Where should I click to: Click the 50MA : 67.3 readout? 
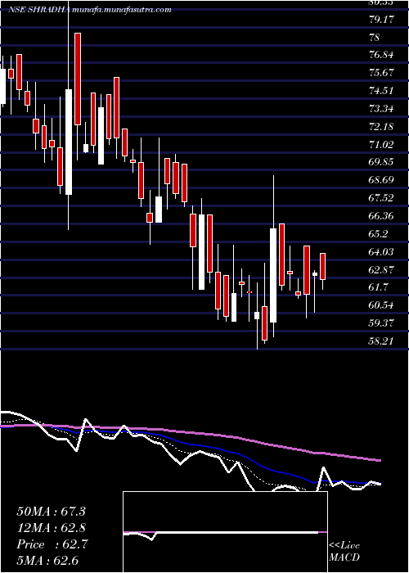pos(51,512)
